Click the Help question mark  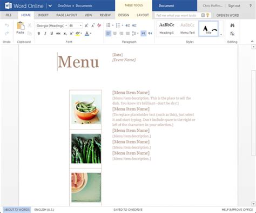251,6
